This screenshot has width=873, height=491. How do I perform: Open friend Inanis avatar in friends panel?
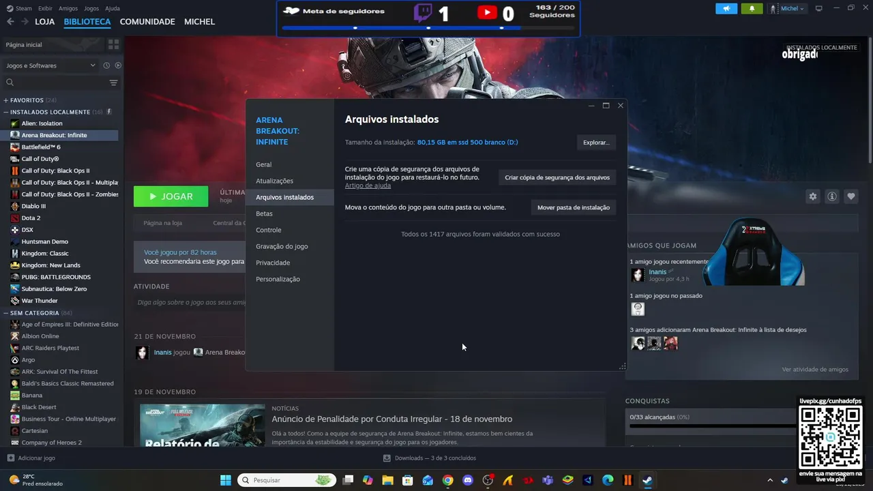638,275
